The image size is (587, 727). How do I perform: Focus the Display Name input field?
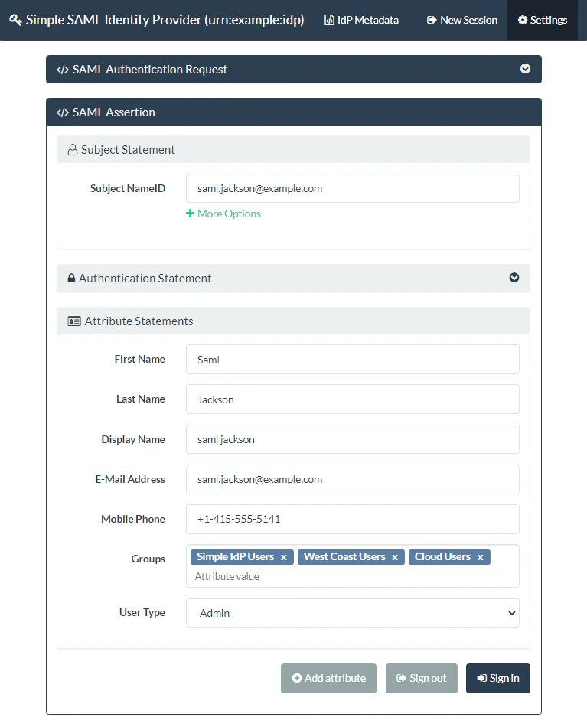352,439
